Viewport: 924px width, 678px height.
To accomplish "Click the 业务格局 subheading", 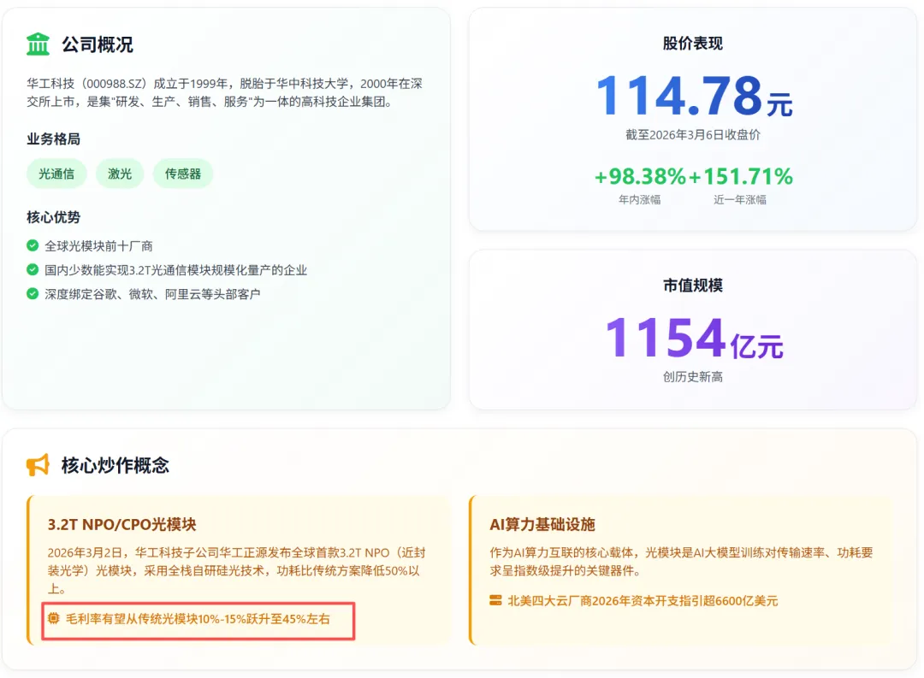I will 54,139.
